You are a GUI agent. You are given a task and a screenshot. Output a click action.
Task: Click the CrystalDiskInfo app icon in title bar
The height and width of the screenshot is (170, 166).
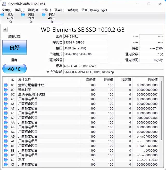[x=4, y=4]
